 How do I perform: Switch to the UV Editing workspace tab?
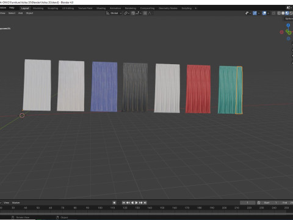pos(68,9)
